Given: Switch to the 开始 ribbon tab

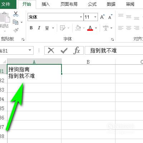Looking at the screenshot, I should coord(27,4).
